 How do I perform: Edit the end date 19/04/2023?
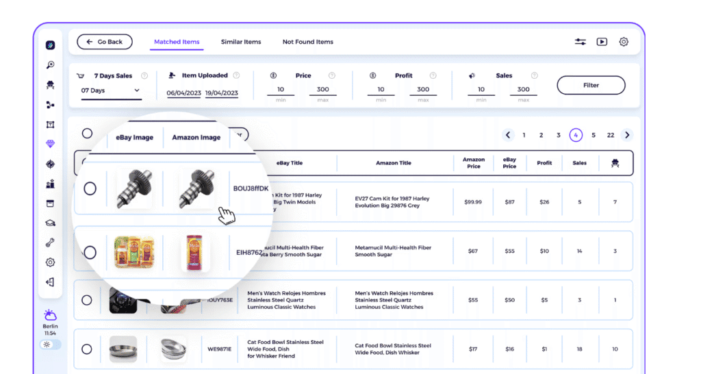222,93
